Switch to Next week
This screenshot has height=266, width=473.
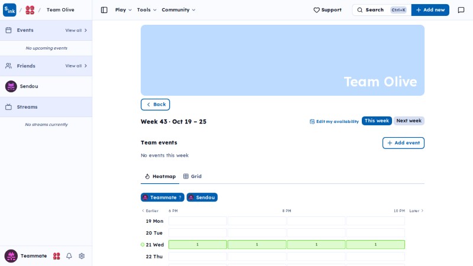point(409,121)
